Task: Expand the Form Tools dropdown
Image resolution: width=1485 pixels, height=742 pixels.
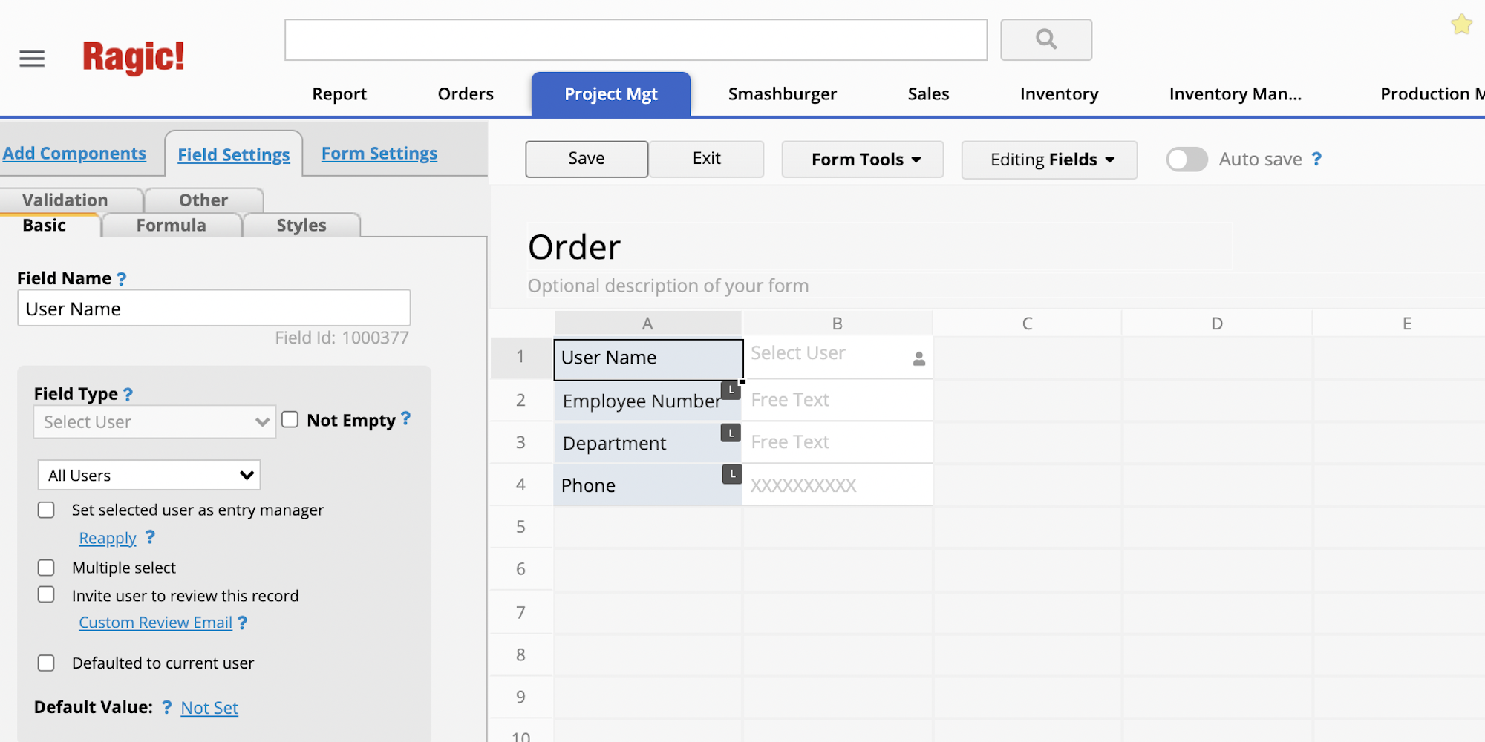Action: (x=862, y=160)
